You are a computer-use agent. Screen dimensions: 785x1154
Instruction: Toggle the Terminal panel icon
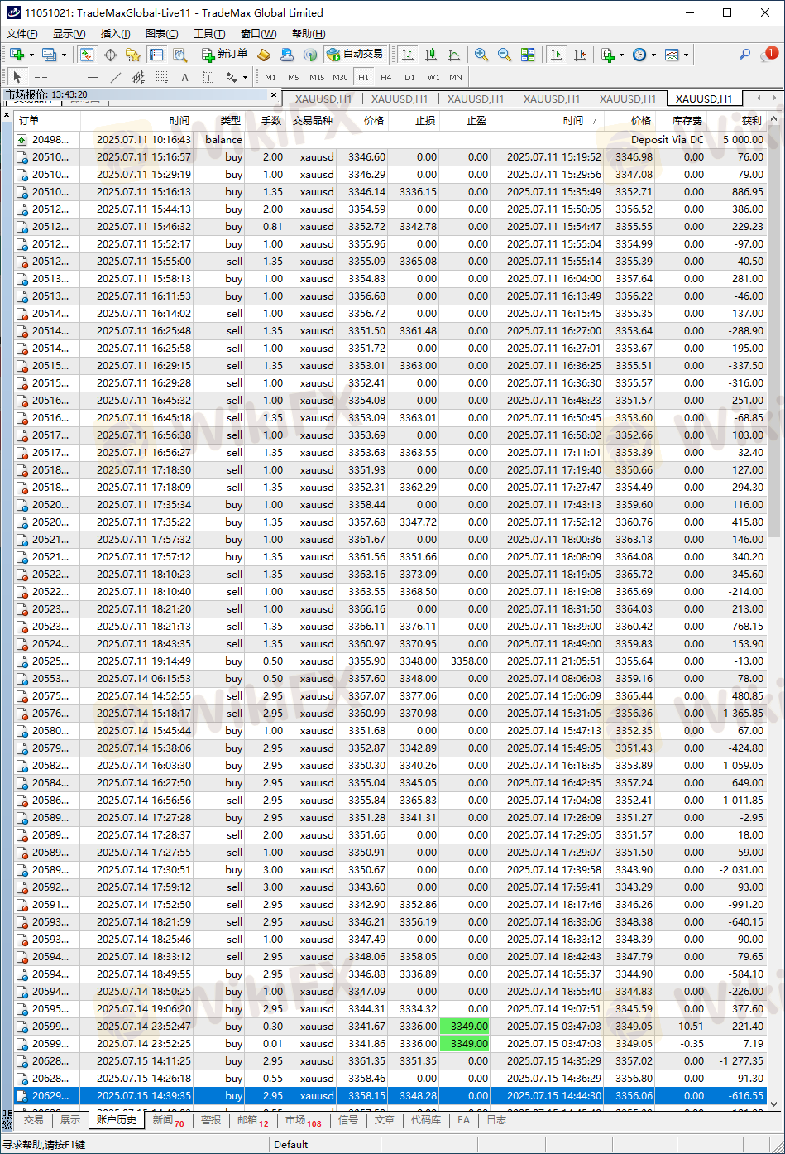click(156, 55)
